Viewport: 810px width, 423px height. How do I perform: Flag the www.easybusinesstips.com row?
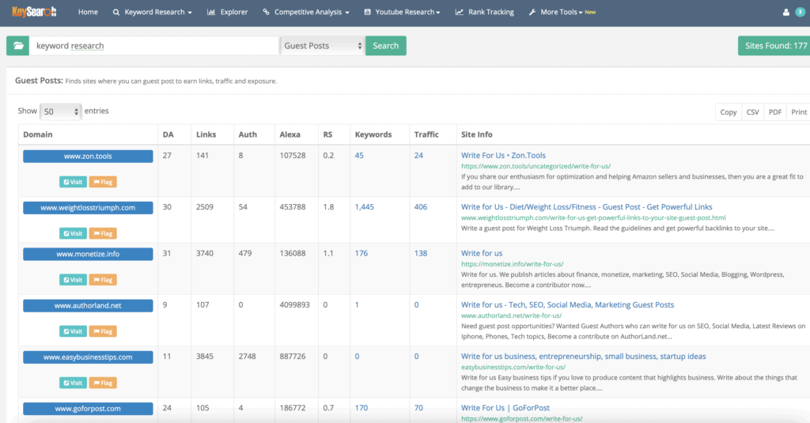(x=103, y=383)
